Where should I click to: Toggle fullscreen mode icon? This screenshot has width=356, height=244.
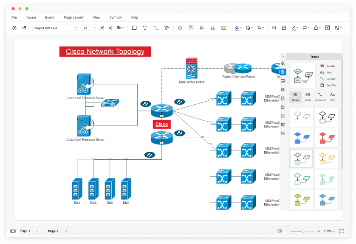coord(342,231)
